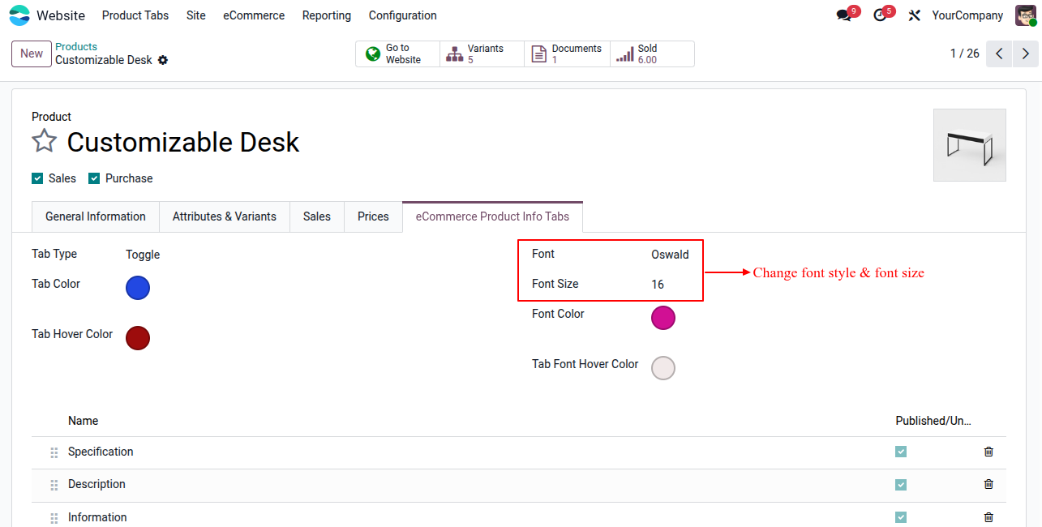This screenshot has width=1042, height=527.
Task: Mark product as favorite with the star
Action: tap(44, 141)
